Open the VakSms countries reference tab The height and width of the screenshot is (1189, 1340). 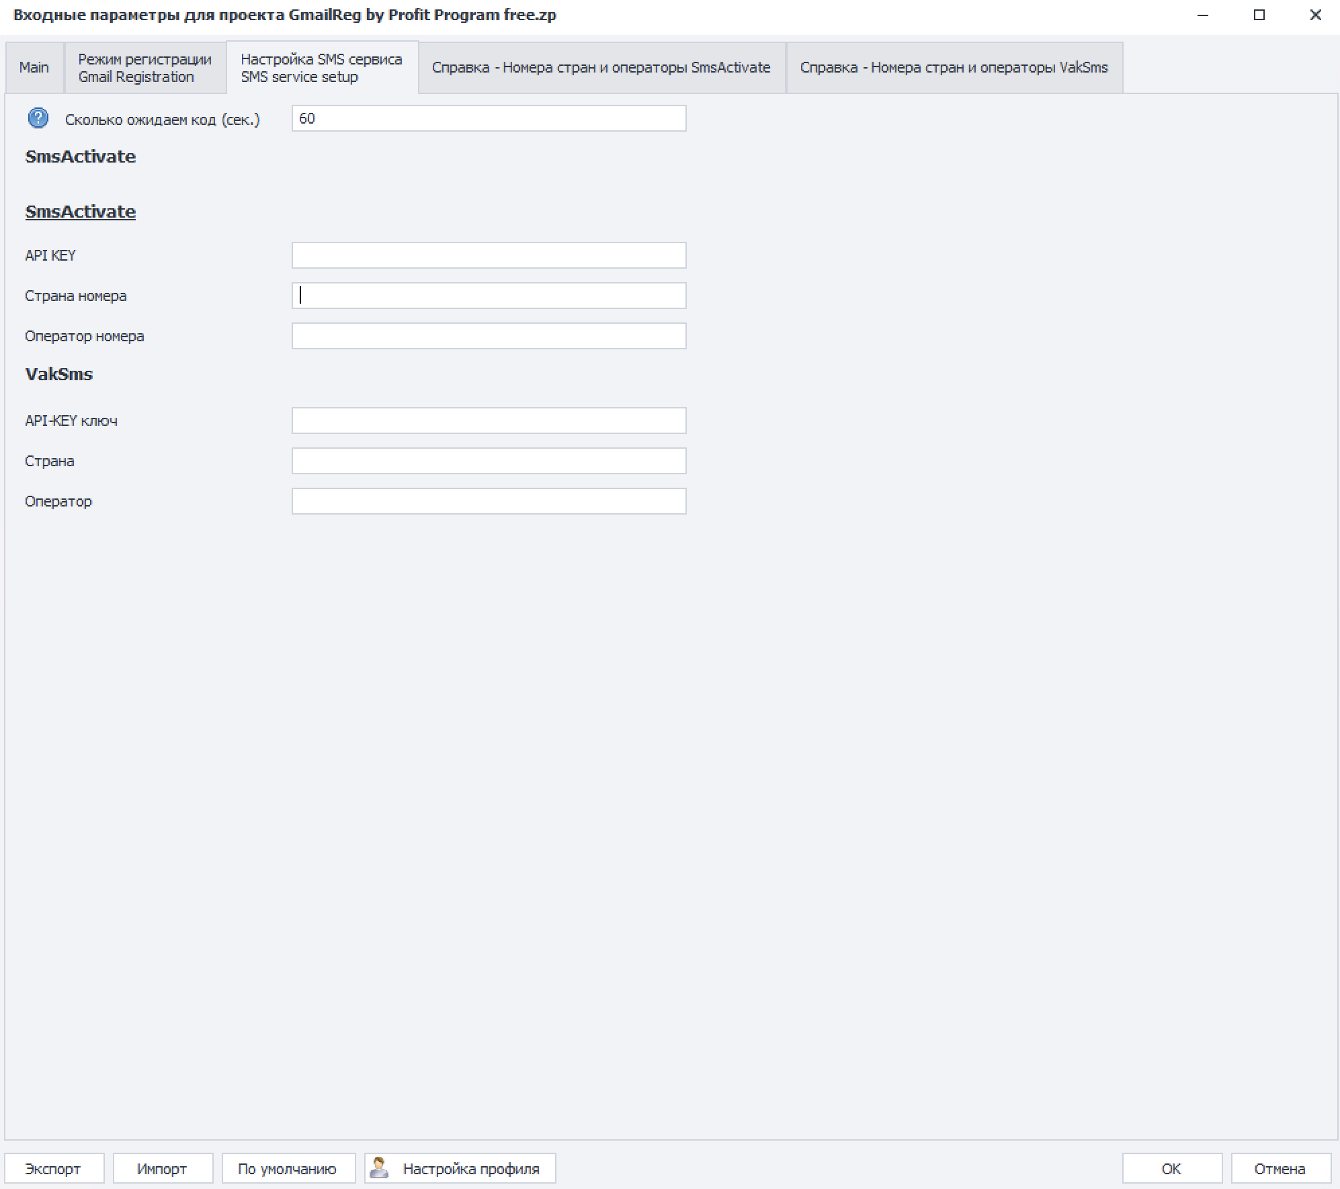click(954, 67)
